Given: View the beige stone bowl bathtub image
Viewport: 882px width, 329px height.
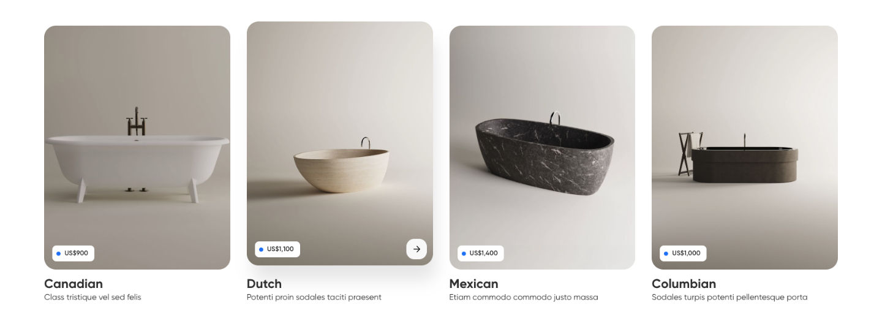Looking at the screenshot, I should pos(340,143).
